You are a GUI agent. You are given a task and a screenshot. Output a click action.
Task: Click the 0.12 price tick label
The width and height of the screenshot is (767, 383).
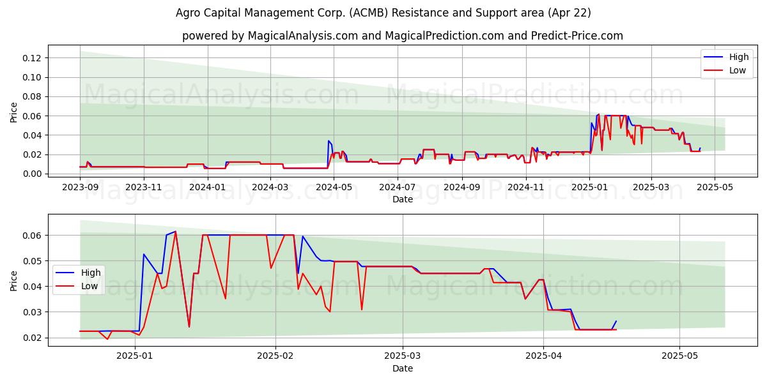coord(33,58)
